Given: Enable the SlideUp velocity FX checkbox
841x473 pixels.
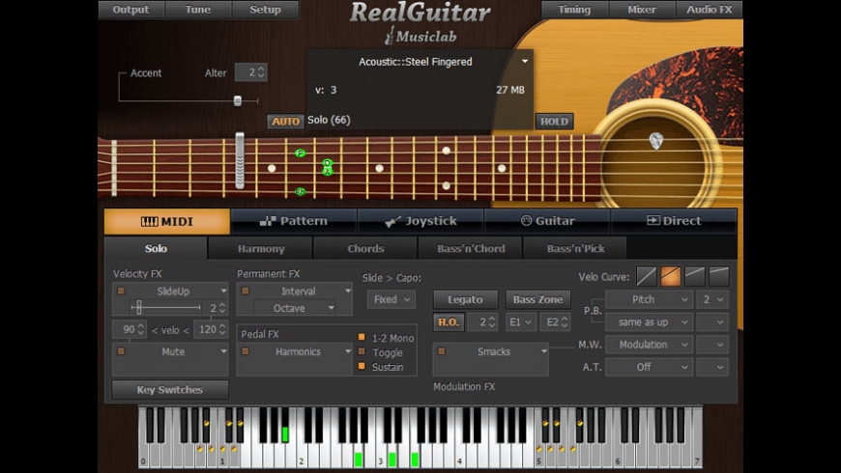Looking at the screenshot, I should pyautogui.click(x=121, y=291).
